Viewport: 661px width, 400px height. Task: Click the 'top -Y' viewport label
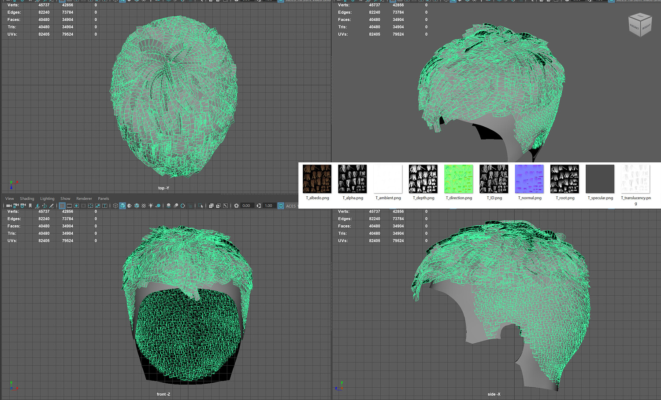pyautogui.click(x=163, y=188)
